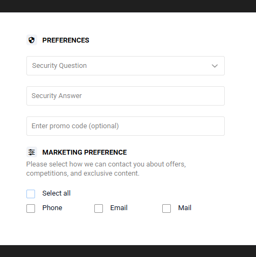Enable the Phone contact checkbox
The height and width of the screenshot is (257, 256).
[x=31, y=209]
